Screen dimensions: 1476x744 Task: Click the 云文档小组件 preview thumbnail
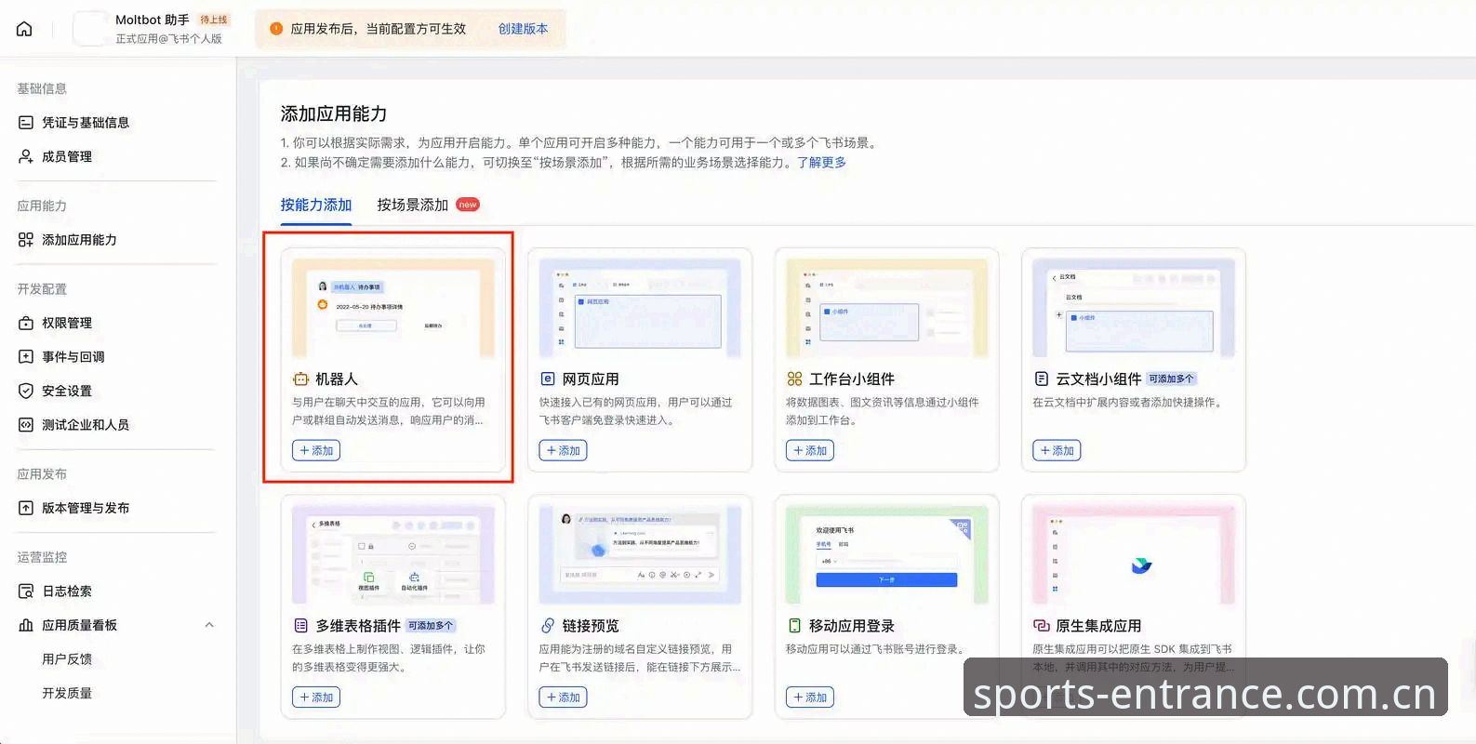1134,308
